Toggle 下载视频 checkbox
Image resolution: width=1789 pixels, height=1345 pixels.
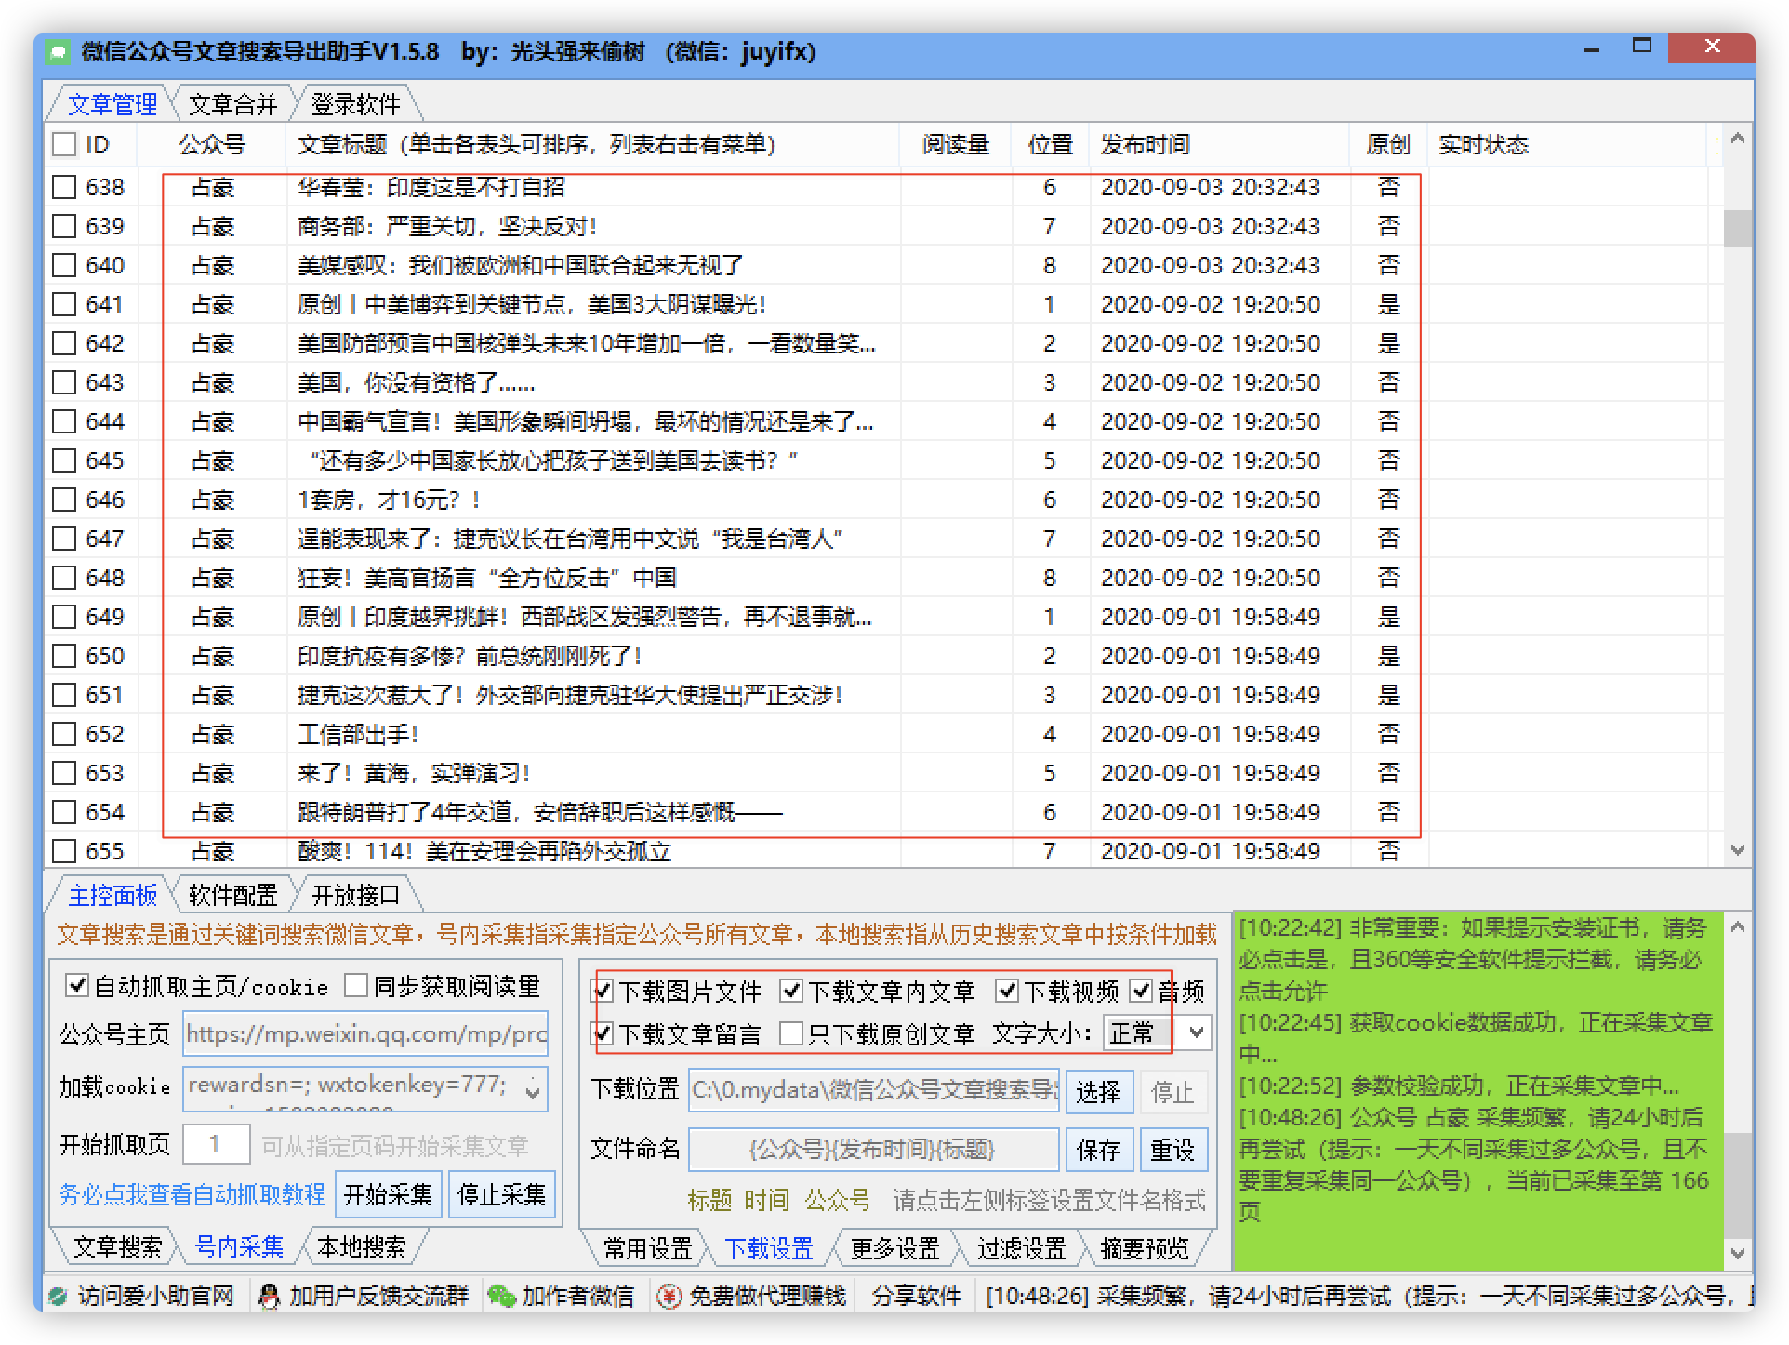1007,991
